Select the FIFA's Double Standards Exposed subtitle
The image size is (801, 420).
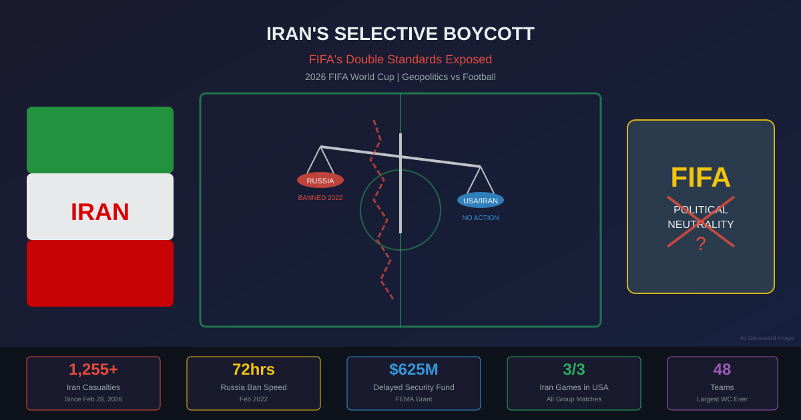tap(400, 59)
